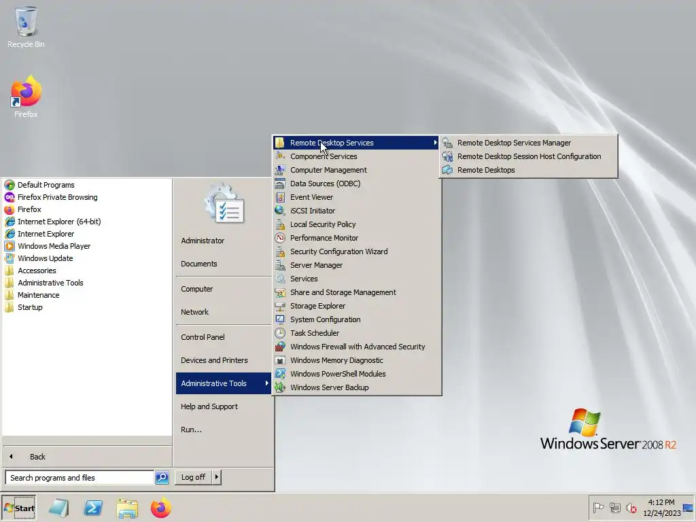Open Remote Desktop Session Host Configuration
The height and width of the screenshot is (522, 696).
pyautogui.click(x=528, y=156)
